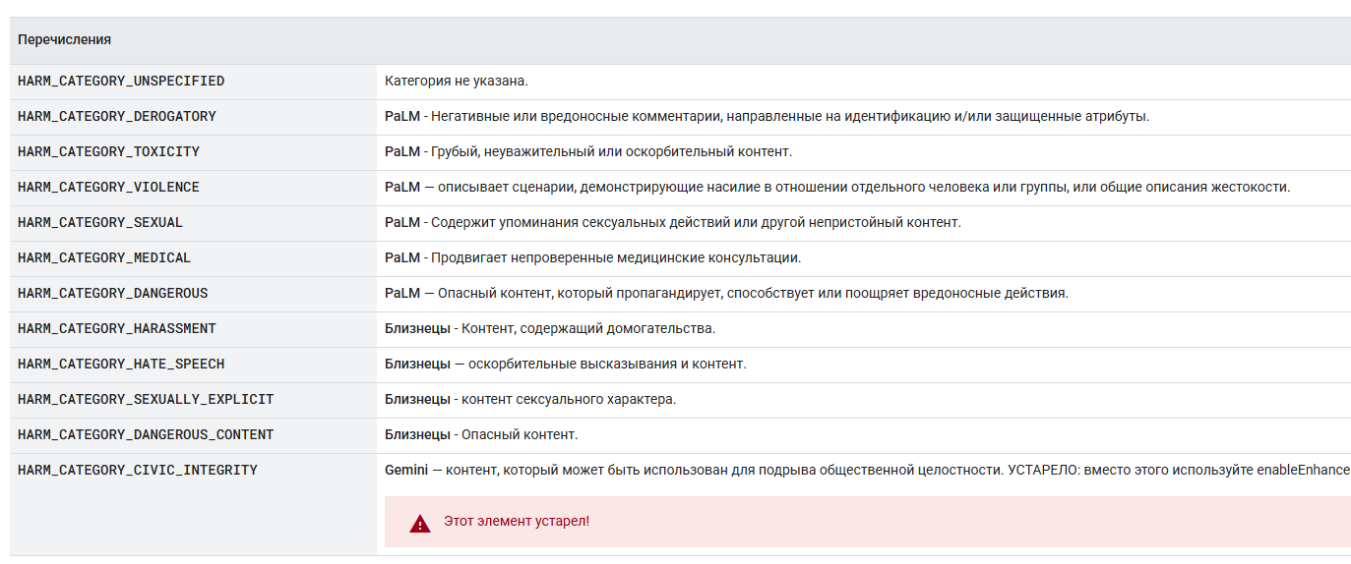Click the 'Этот элемент устарел!' deprecation notice
The height and width of the screenshot is (564, 1351).
(x=516, y=521)
